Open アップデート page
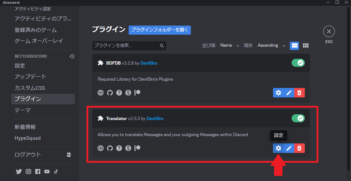Image resolution: width=351 pixels, height=181 pixels. pos(43,77)
